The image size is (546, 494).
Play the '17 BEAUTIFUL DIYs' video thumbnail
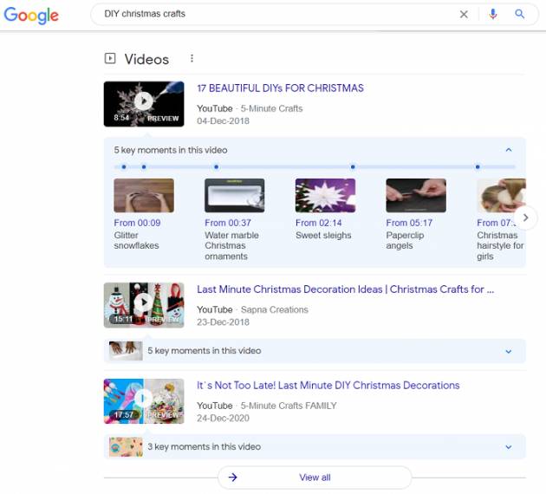[144, 104]
